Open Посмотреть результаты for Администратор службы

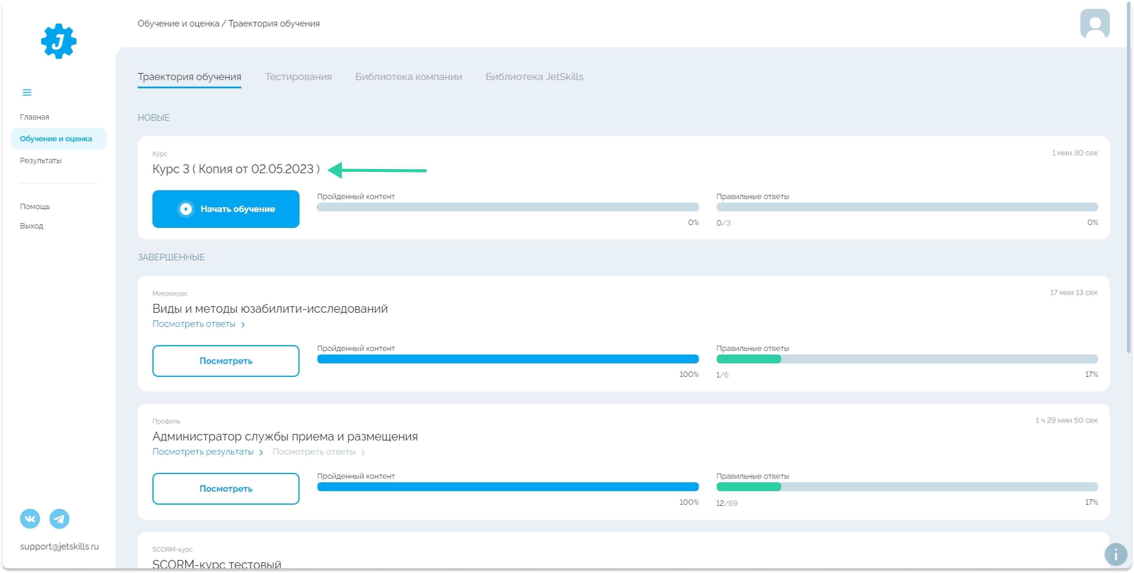(203, 451)
